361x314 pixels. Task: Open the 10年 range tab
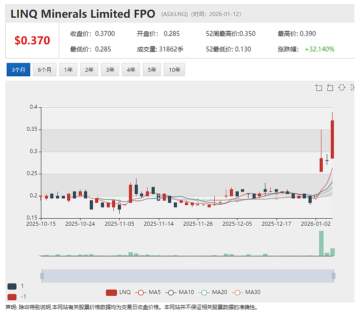click(174, 70)
